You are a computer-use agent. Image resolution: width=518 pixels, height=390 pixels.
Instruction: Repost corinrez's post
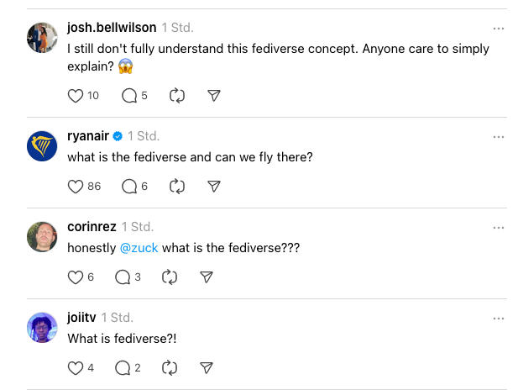click(x=170, y=277)
